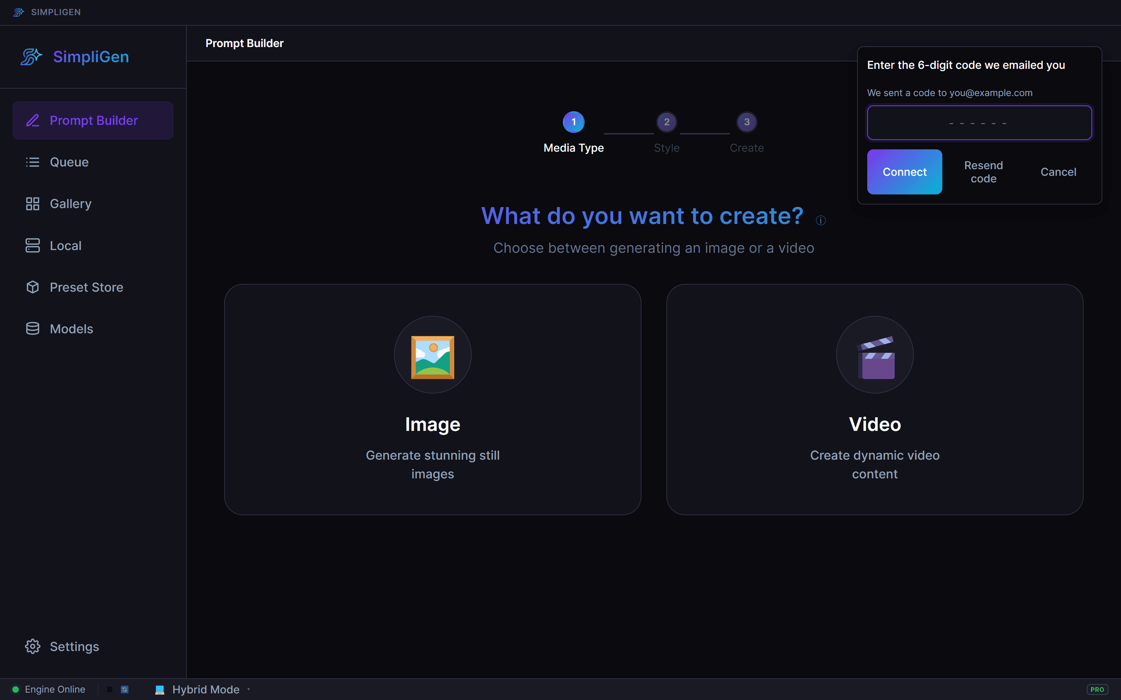The width and height of the screenshot is (1121, 700).
Task: Click Resend code
Action: [984, 172]
